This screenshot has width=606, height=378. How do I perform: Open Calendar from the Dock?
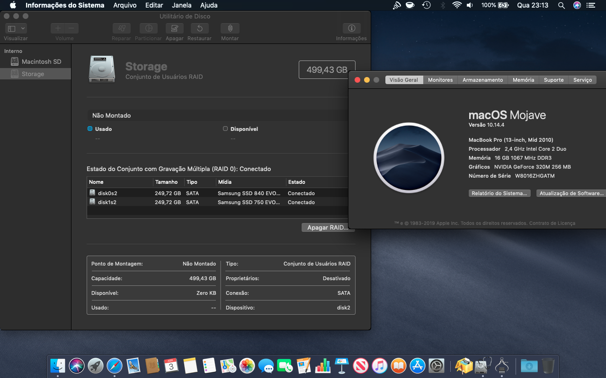[x=171, y=365]
